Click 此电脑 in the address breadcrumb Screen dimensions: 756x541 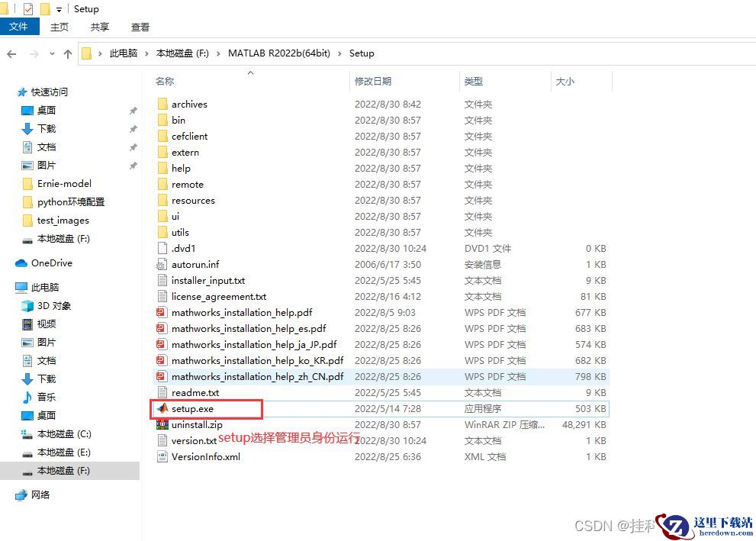coord(124,53)
